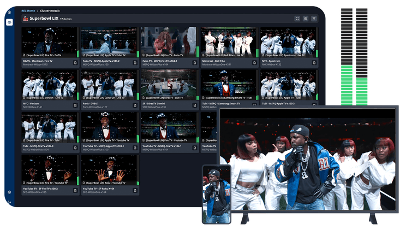Image resolution: width=406 pixels, height=229 pixels.
Task: Open the Verizon - Live TV video tile
Action: tap(49, 85)
